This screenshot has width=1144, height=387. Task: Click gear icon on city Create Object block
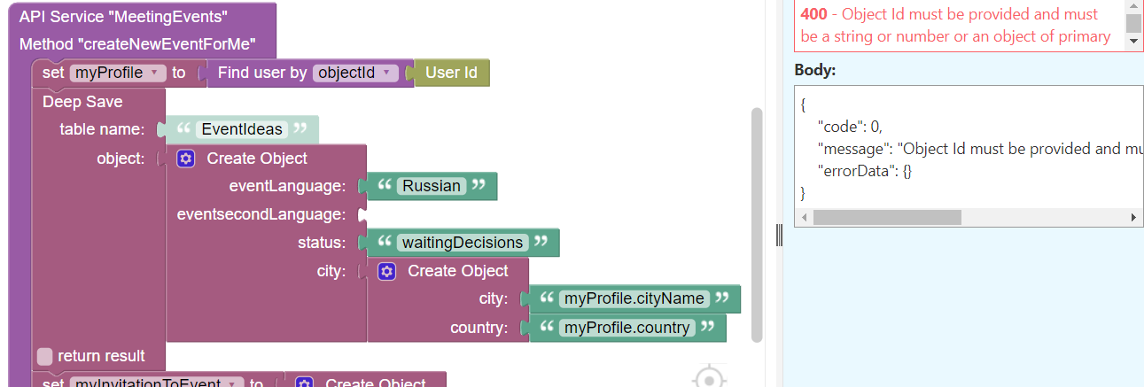coord(386,271)
